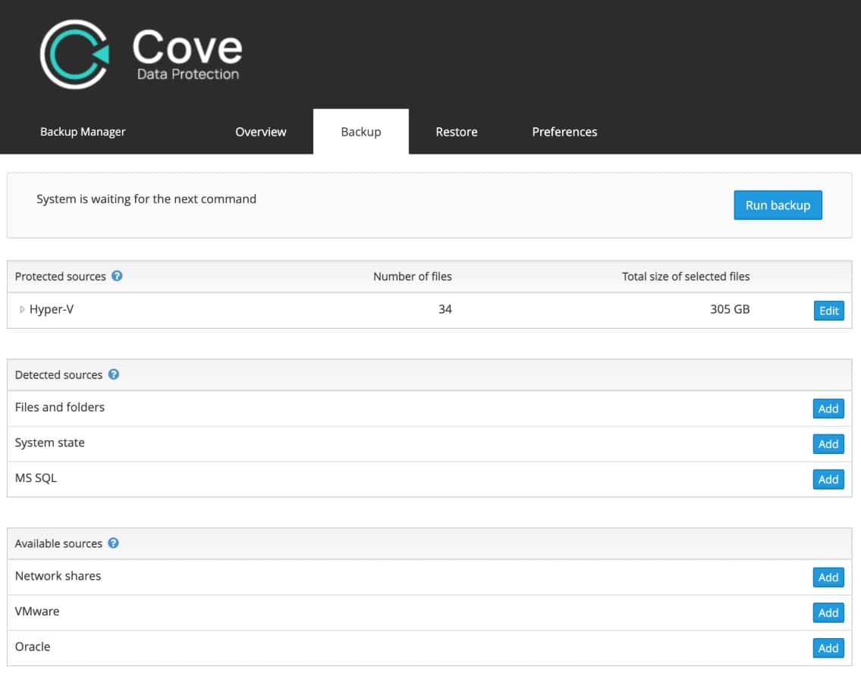Click the Detected sources heading
This screenshot has width=861, height=673.
click(x=58, y=374)
